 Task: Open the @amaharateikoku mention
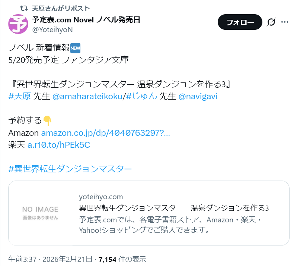(x=87, y=96)
